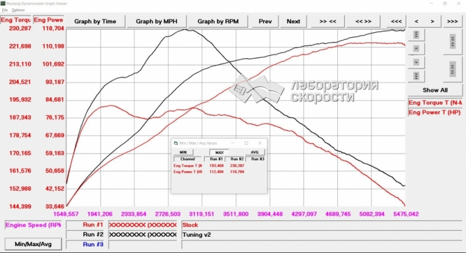The width and height of the screenshot is (466, 253).
Task: Click the single down chevron scroll button
Action: (416, 62)
